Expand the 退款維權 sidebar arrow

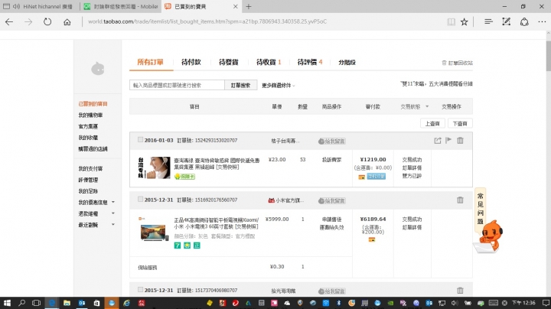pos(113,213)
